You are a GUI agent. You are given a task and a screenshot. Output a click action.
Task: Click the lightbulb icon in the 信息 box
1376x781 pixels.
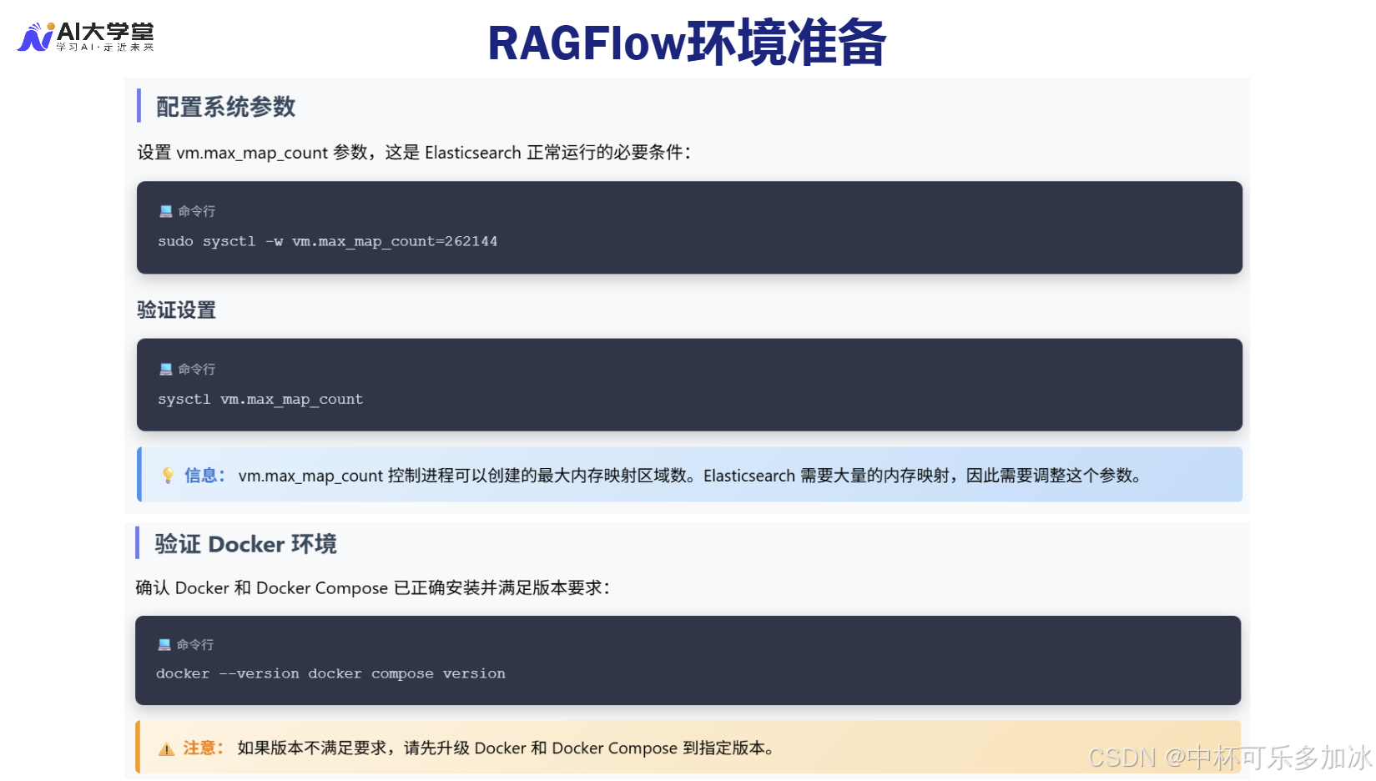(x=167, y=475)
